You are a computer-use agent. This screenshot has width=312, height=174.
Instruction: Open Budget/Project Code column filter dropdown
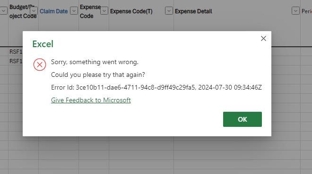(34, 11)
